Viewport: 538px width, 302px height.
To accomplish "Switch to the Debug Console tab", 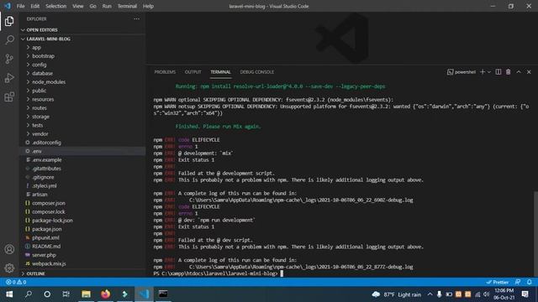I will (x=257, y=72).
